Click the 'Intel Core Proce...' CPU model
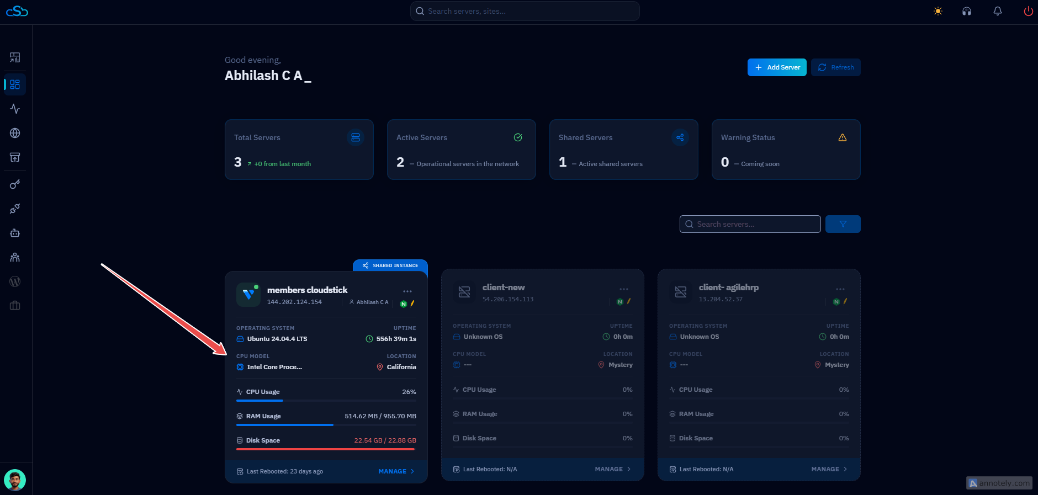The height and width of the screenshot is (495, 1038). [274, 367]
